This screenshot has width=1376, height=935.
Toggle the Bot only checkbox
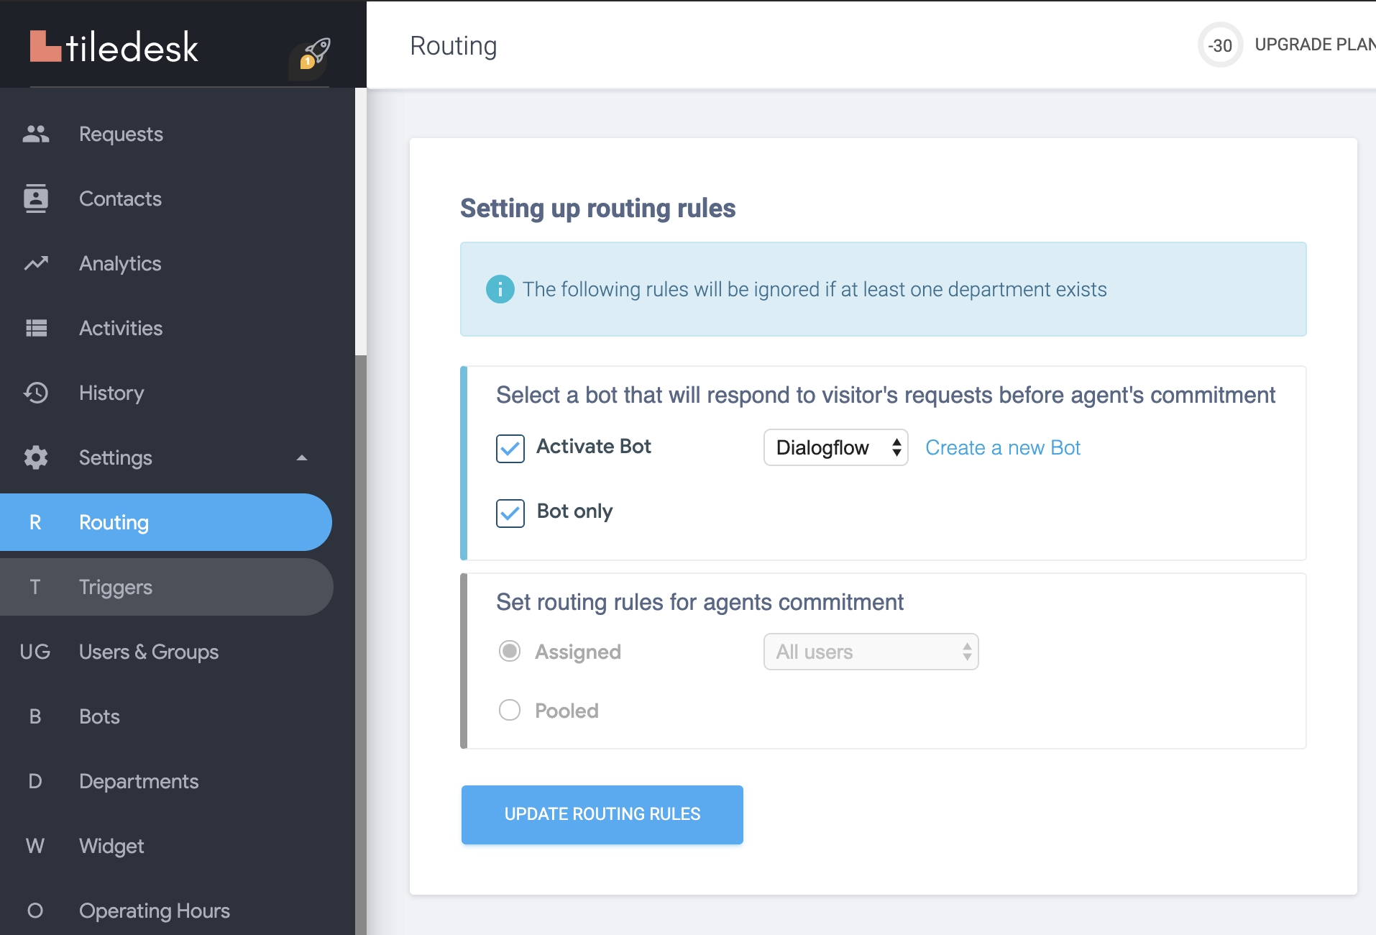510,513
